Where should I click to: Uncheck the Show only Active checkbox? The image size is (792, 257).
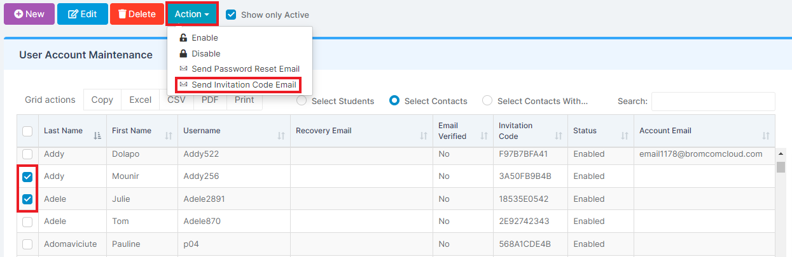tap(231, 15)
